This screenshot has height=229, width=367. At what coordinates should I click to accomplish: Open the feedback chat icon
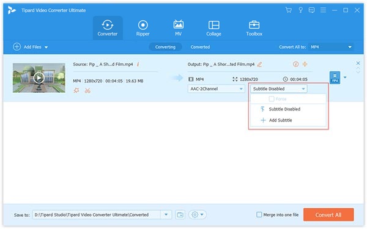[311, 10]
